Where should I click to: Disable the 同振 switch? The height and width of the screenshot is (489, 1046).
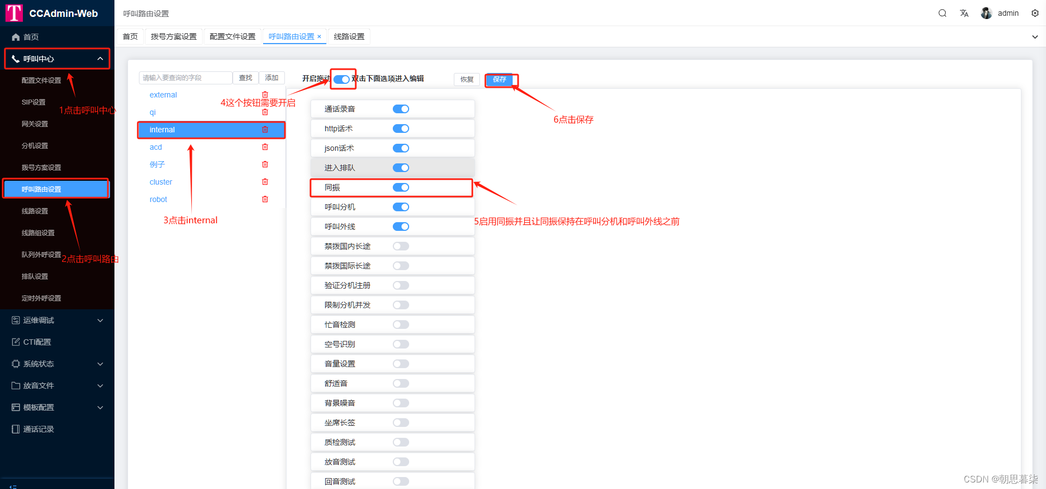[x=401, y=187]
